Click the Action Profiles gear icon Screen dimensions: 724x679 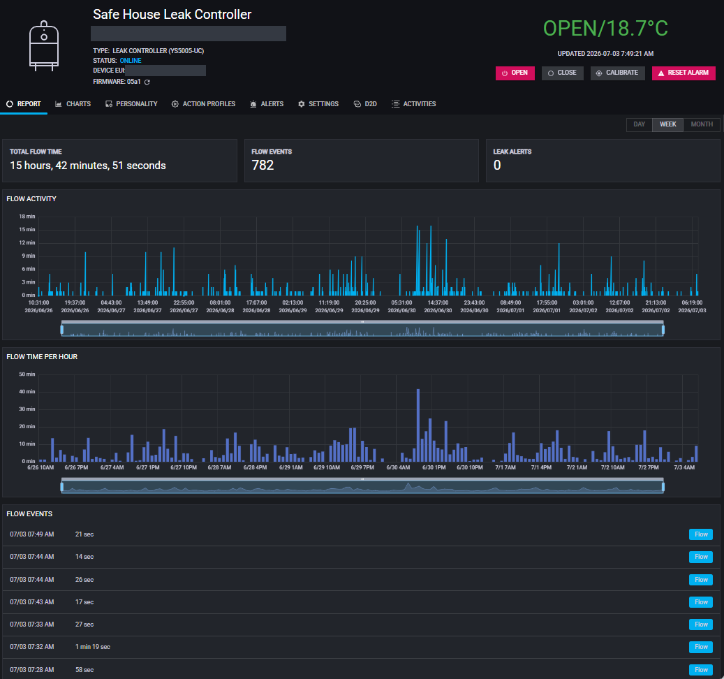pos(175,104)
